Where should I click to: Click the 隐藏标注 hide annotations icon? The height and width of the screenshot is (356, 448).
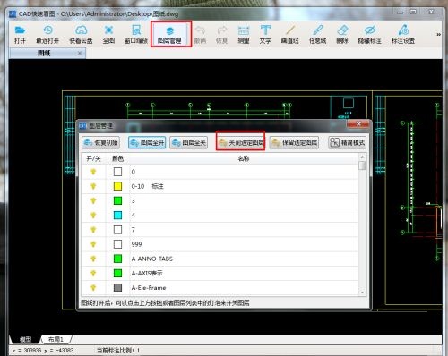[370, 34]
